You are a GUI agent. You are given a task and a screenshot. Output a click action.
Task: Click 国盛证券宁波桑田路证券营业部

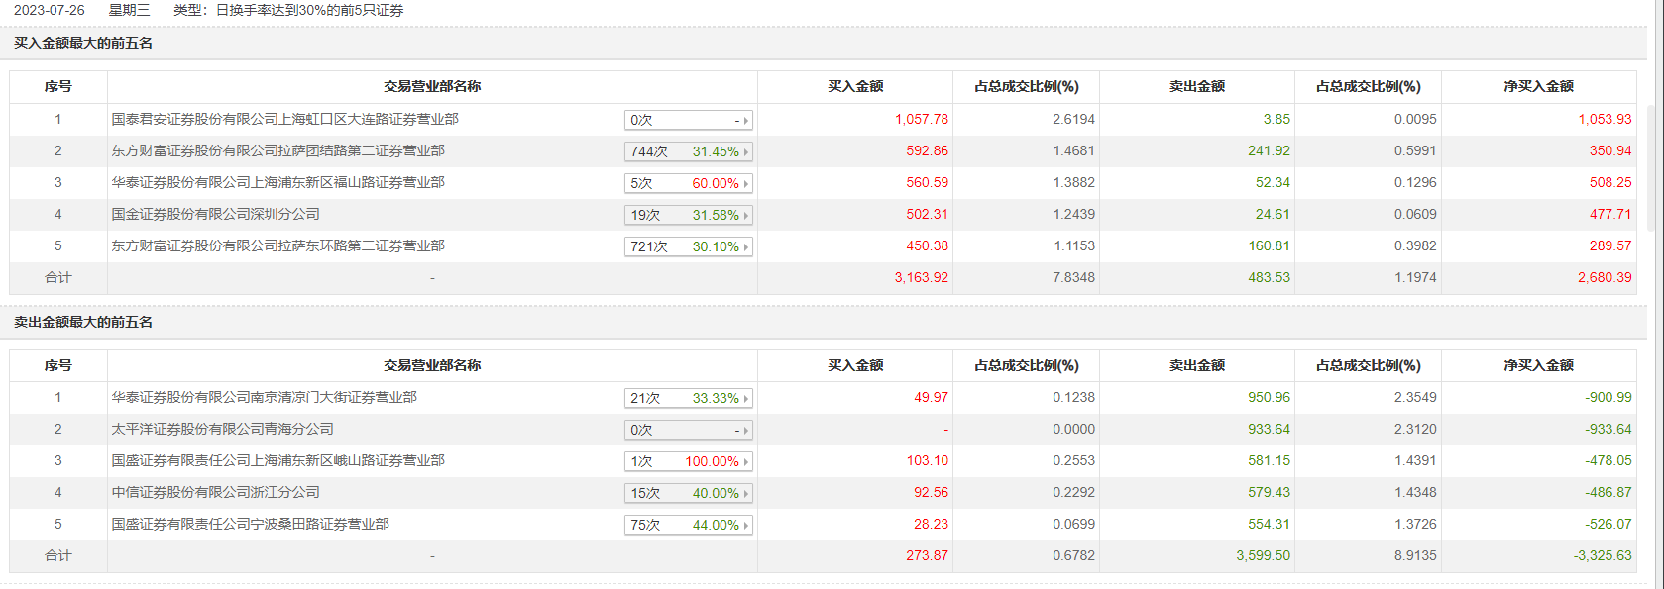[x=250, y=524]
